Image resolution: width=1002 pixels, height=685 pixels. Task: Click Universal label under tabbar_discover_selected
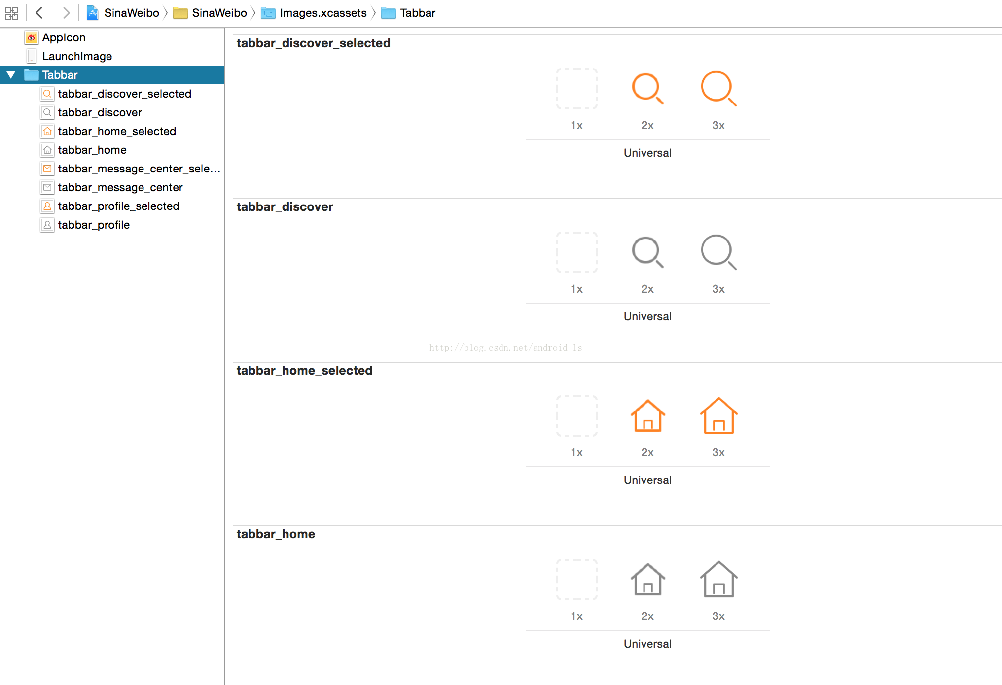647,153
